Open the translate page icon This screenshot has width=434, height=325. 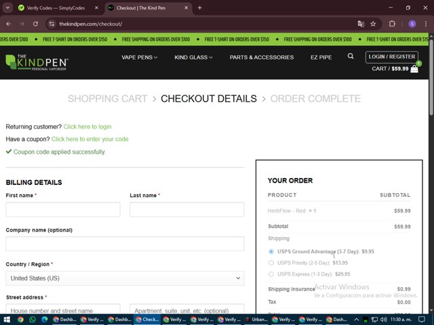pos(361,24)
